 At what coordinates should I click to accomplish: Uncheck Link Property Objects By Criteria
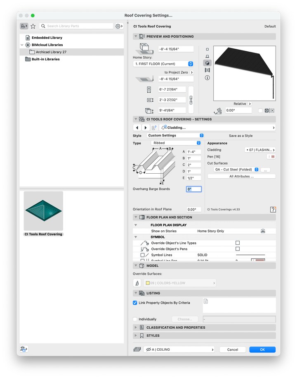click(x=135, y=303)
